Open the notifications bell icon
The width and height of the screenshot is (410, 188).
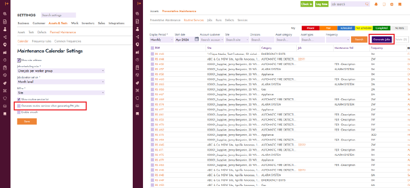[x=376, y=4]
